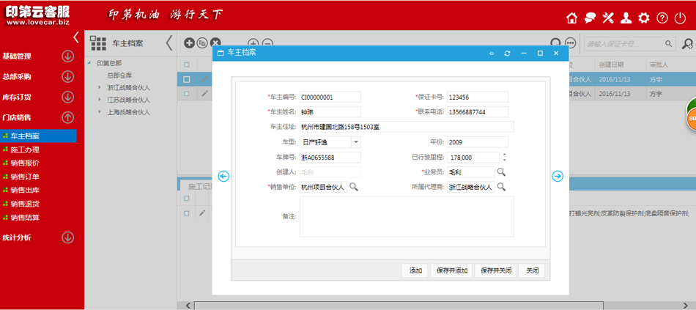Collapse the red sidebar with chevron
The width and height of the screenshot is (696, 310).
click(x=76, y=37)
